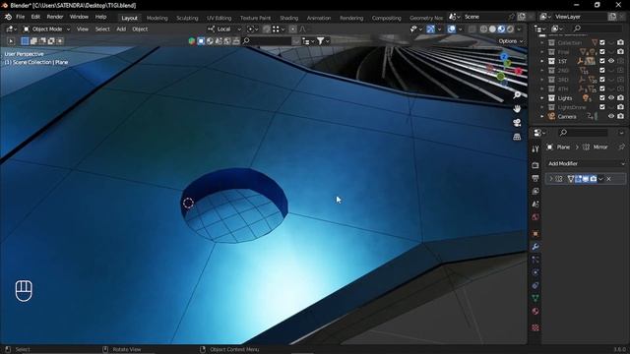Open the outliner display mode dropdown
The width and height of the screenshot is (630, 354).
(x=557, y=29)
